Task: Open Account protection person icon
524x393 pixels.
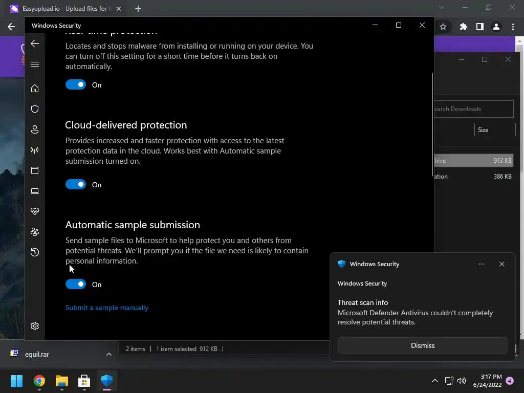Action: pos(35,129)
